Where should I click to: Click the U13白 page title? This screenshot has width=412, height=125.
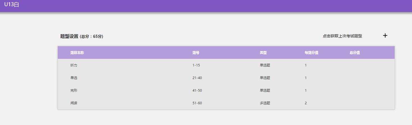(12, 5)
